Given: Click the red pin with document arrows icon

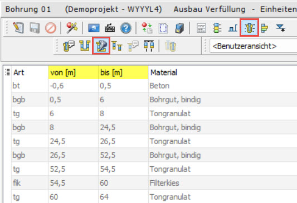Looking at the screenshot, I should click(147, 28).
